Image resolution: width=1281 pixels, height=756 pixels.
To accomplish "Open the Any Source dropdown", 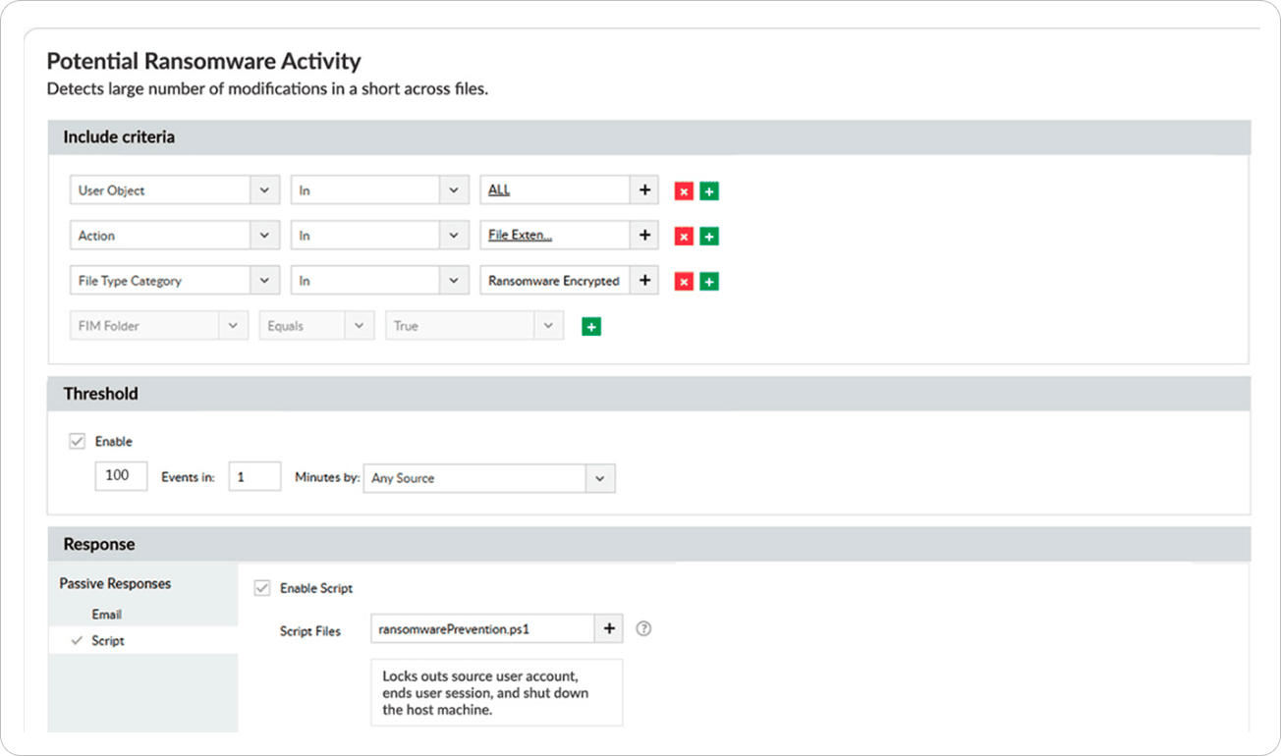I will (598, 478).
